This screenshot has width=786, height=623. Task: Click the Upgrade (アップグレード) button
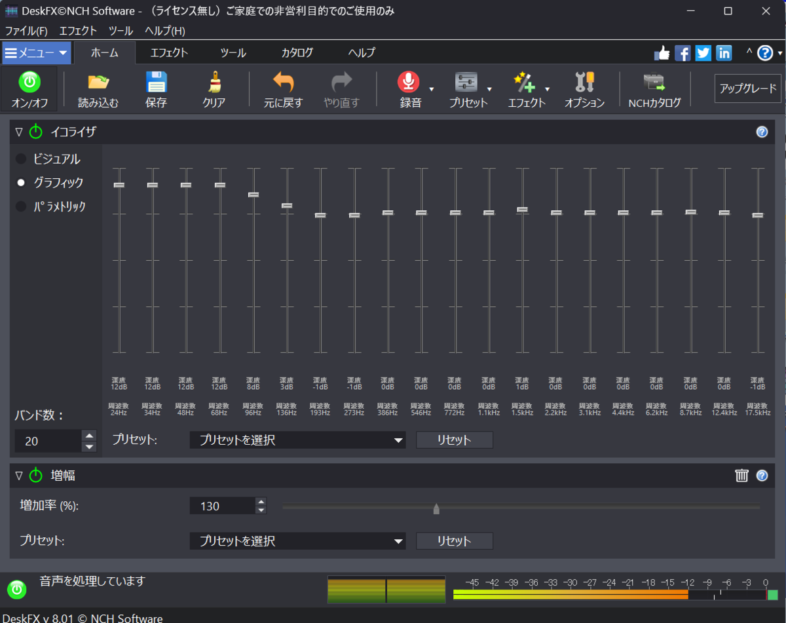(x=748, y=88)
